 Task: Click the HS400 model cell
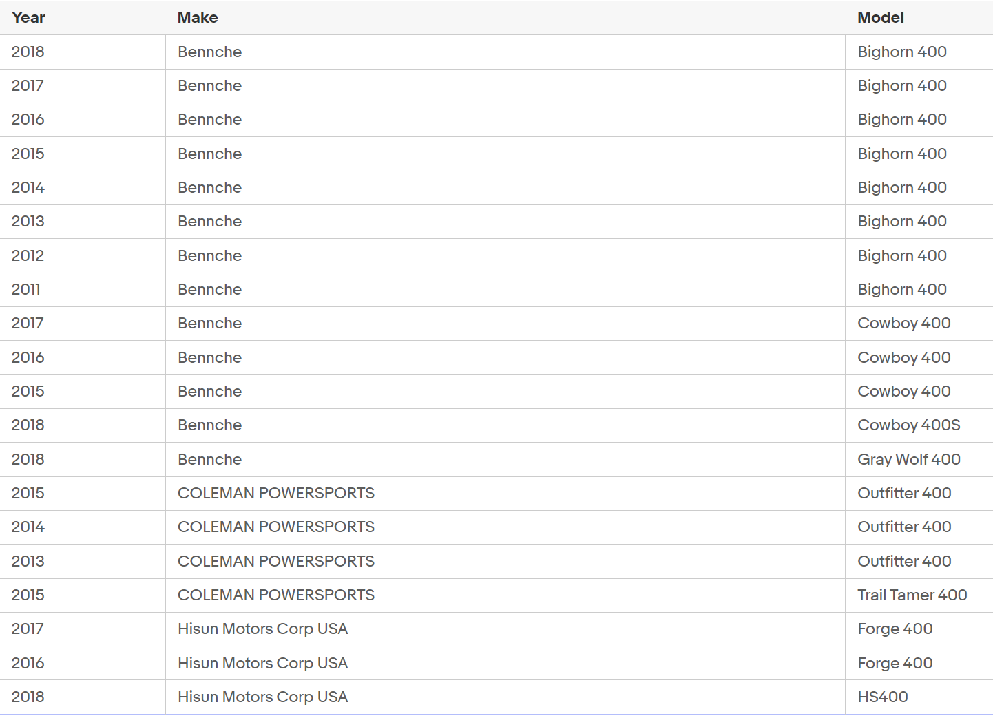click(x=883, y=697)
